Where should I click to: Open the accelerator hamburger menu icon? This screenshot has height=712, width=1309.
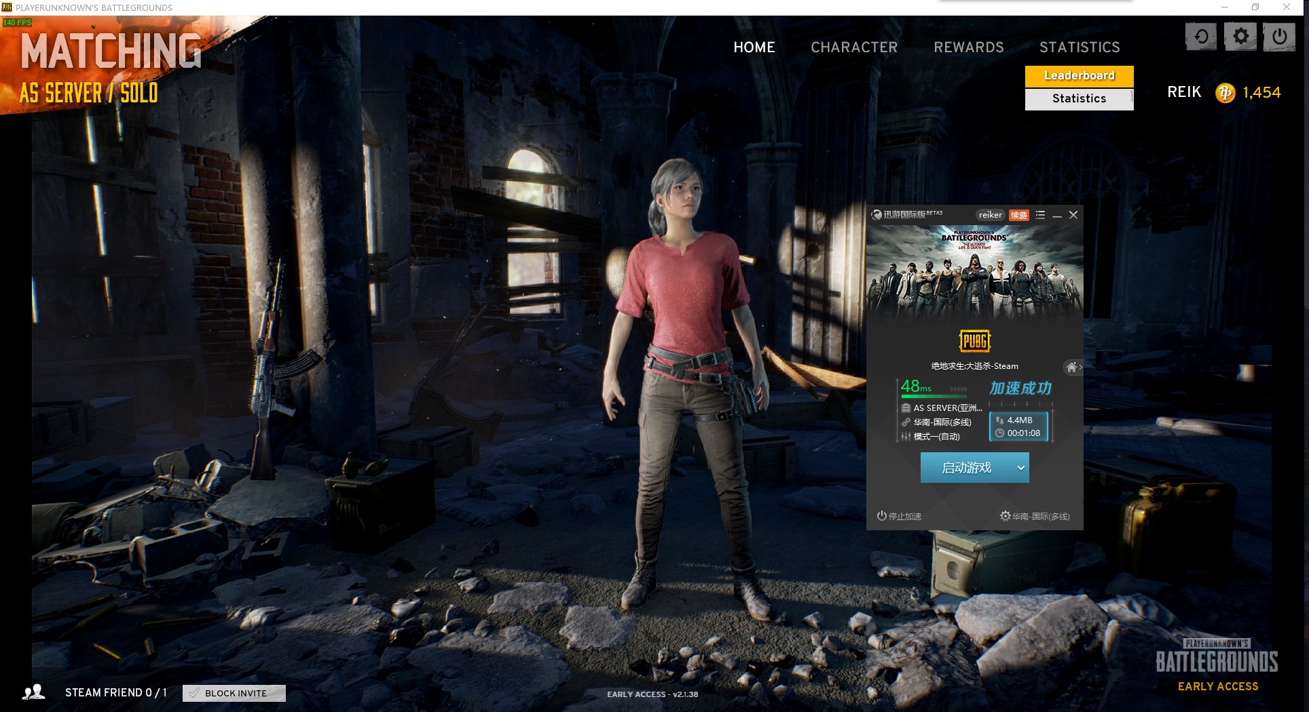pyautogui.click(x=1040, y=215)
